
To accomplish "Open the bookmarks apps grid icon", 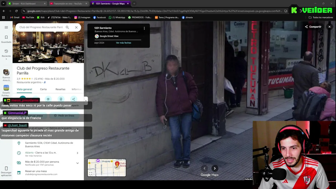I will [3, 18].
